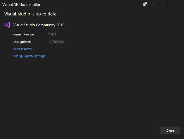184x139 pixels.
Task: Click the word 'Community' in the product name
Action: 46,25
